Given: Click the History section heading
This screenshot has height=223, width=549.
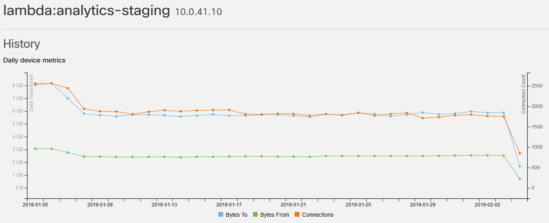Looking at the screenshot, I should point(21,43).
